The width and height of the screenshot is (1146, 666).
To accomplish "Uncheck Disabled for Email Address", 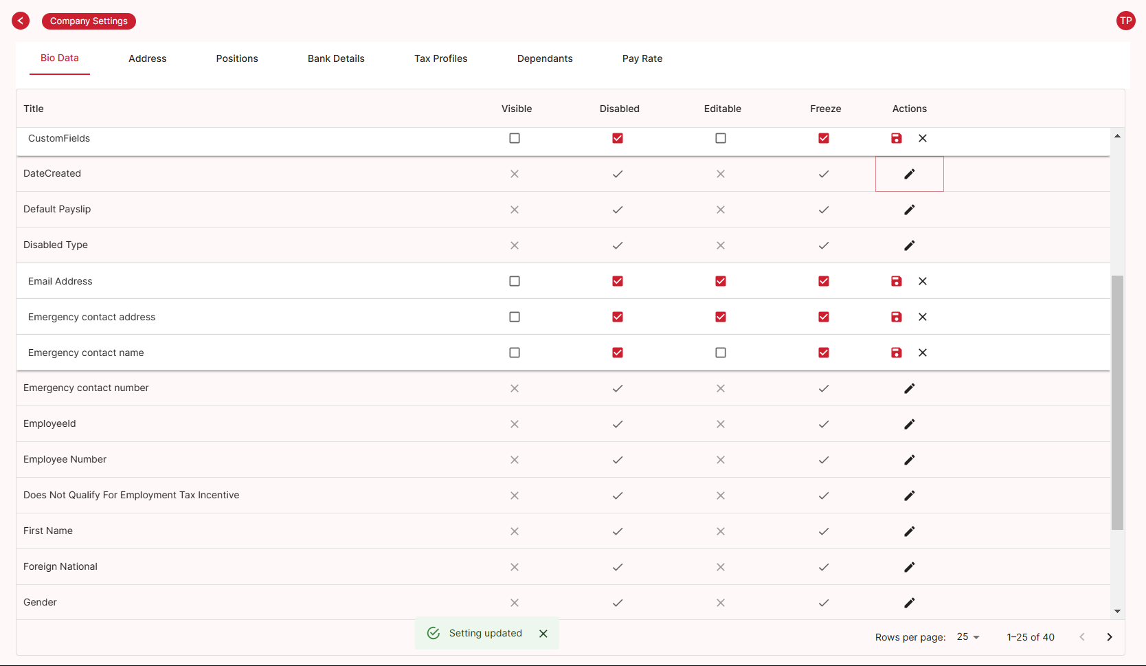I will (618, 281).
